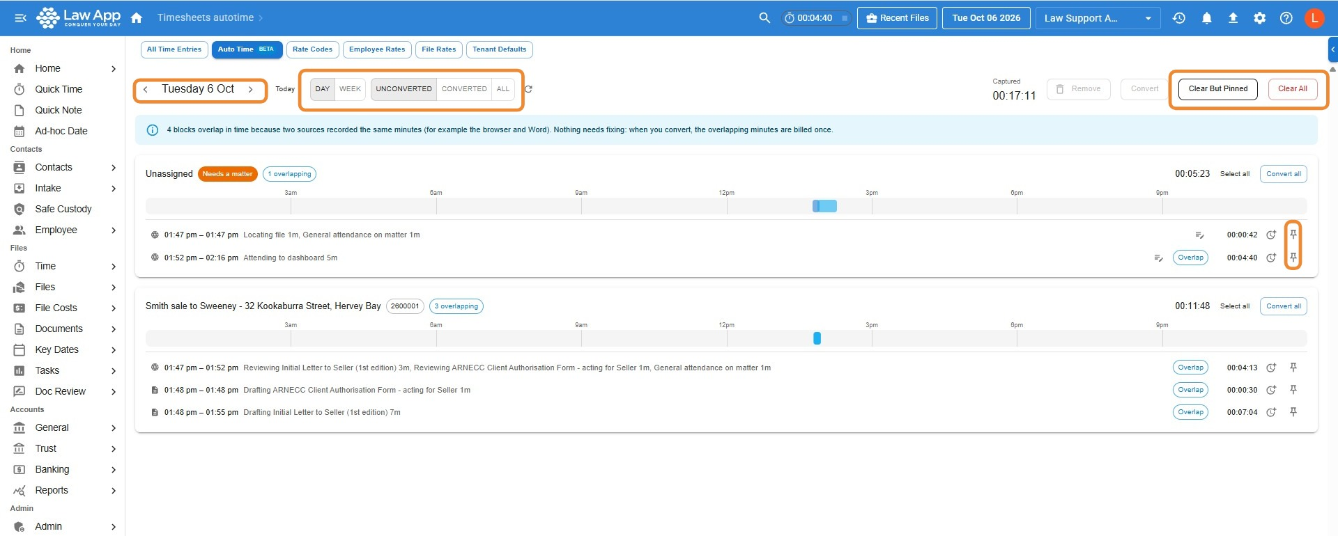Viewport: 1338px width, 536px height.
Task: Show ALL entries filter
Action: pos(503,89)
